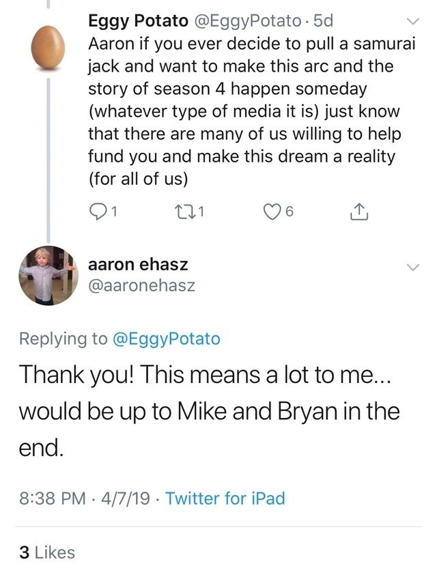437x577 pixels.
Task: Click @EggyPotato in the Replying to line
Action: [169, 338]
